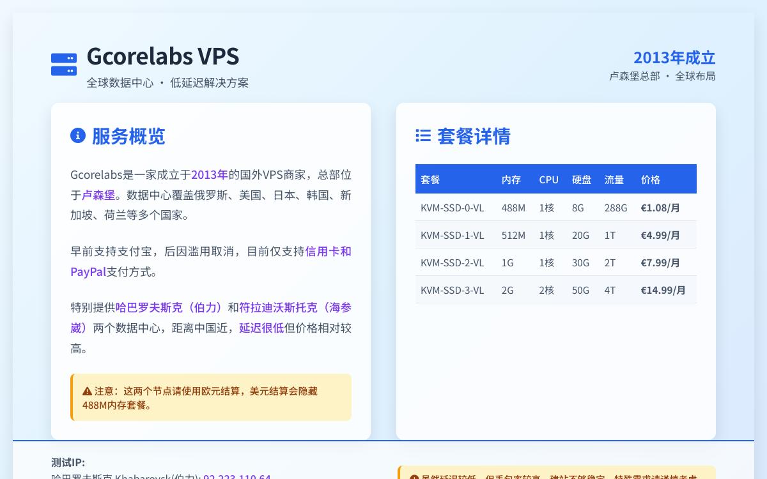Click the highlighted 2013年 text
The height and width of the screenshot is (479, 767).
[x=210, y=174]
